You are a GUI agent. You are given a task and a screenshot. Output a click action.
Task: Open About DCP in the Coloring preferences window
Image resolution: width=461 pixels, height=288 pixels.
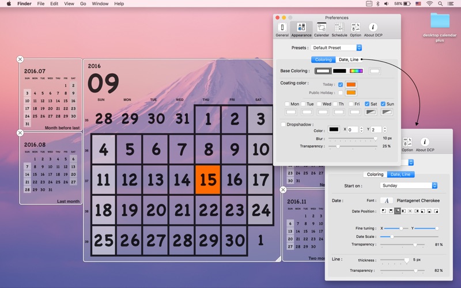(373, 30)
